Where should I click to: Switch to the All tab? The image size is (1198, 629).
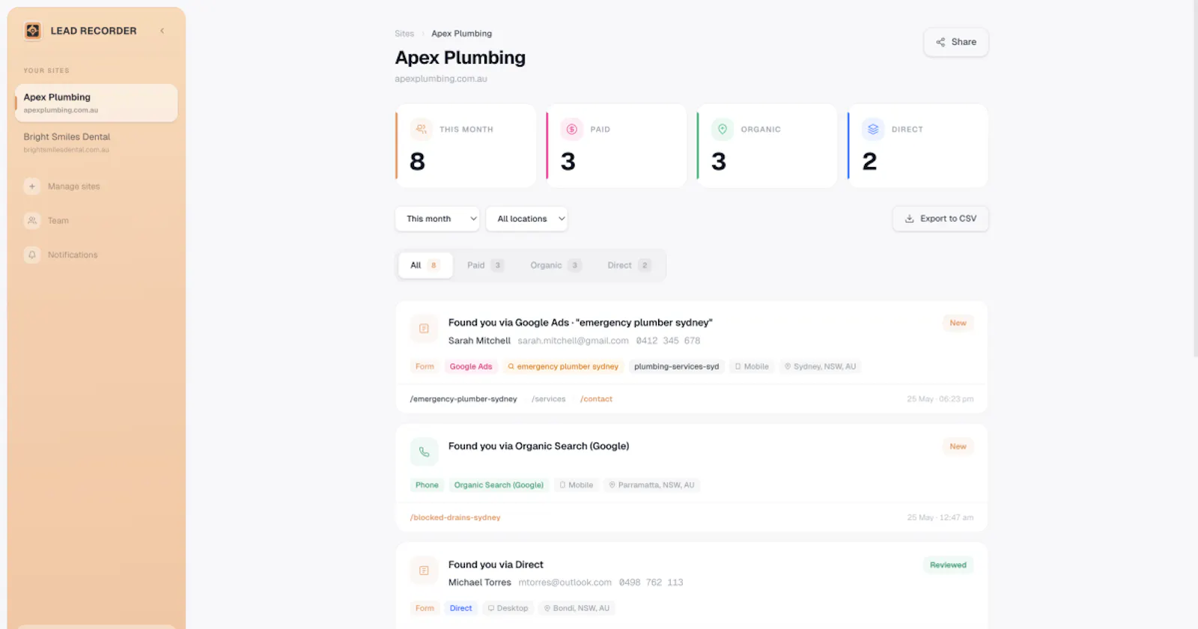425,265
